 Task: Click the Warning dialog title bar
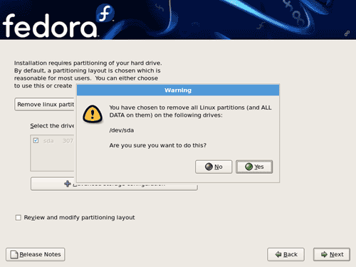point(178,90)
